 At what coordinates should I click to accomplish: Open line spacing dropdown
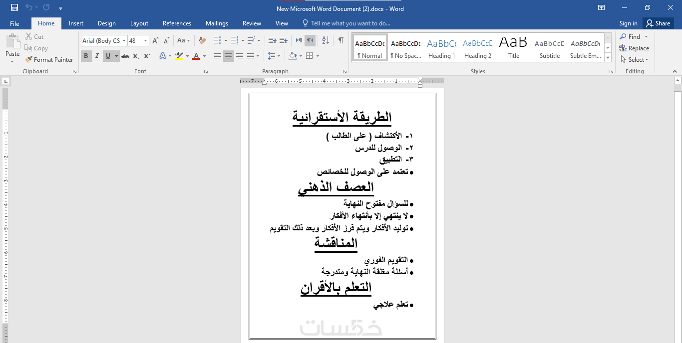coord(274,56)
